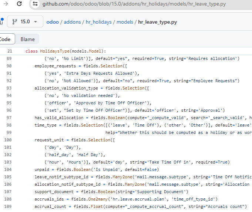Select line number 90
The width and height of the screenshot is (252, 212).
9,66
